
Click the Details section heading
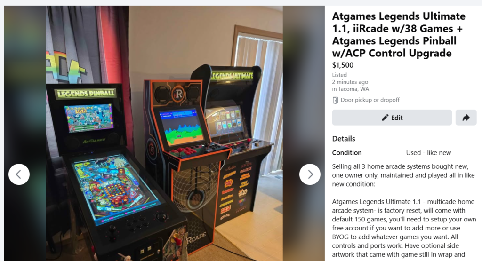pos(344,139)
